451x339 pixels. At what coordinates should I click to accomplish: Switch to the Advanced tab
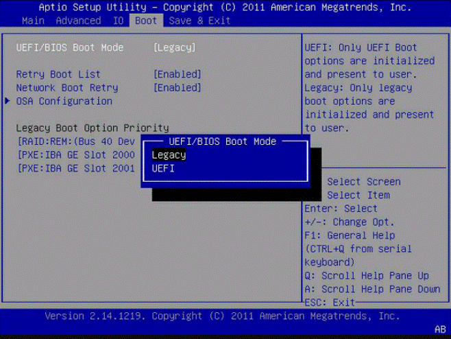78,21
